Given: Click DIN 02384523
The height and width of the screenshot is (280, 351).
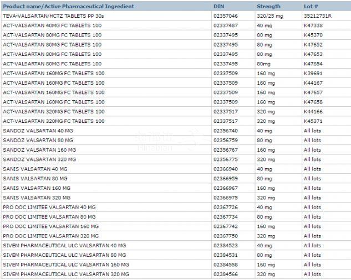Looking at the screenshot, I should (226, 246).
